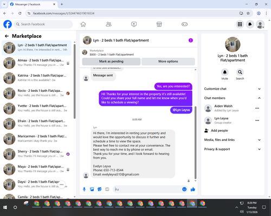Go to the Home feed icon

[x=83, y=24]
